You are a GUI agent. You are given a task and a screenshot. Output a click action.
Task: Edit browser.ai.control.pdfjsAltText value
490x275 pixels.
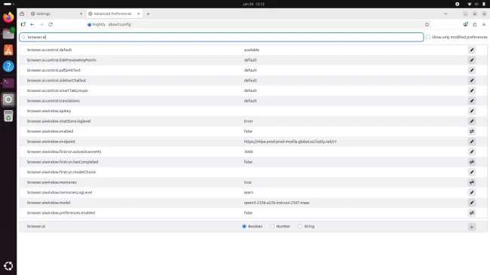tap(472, 70)
